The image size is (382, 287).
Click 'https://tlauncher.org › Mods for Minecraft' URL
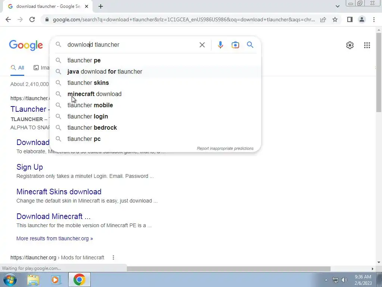[57, 257]
